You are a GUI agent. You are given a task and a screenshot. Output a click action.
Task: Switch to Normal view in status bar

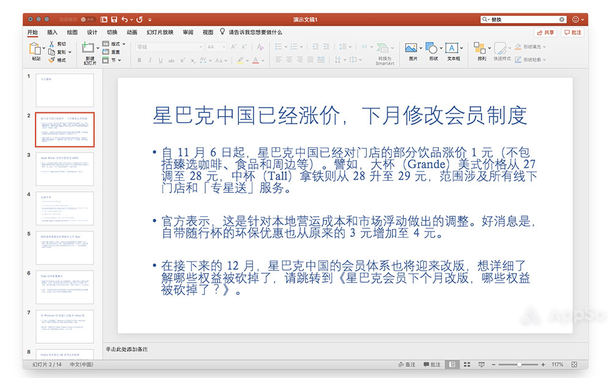452,365
